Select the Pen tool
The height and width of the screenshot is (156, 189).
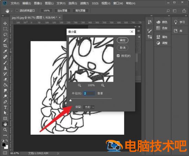(x=5, y=102)
